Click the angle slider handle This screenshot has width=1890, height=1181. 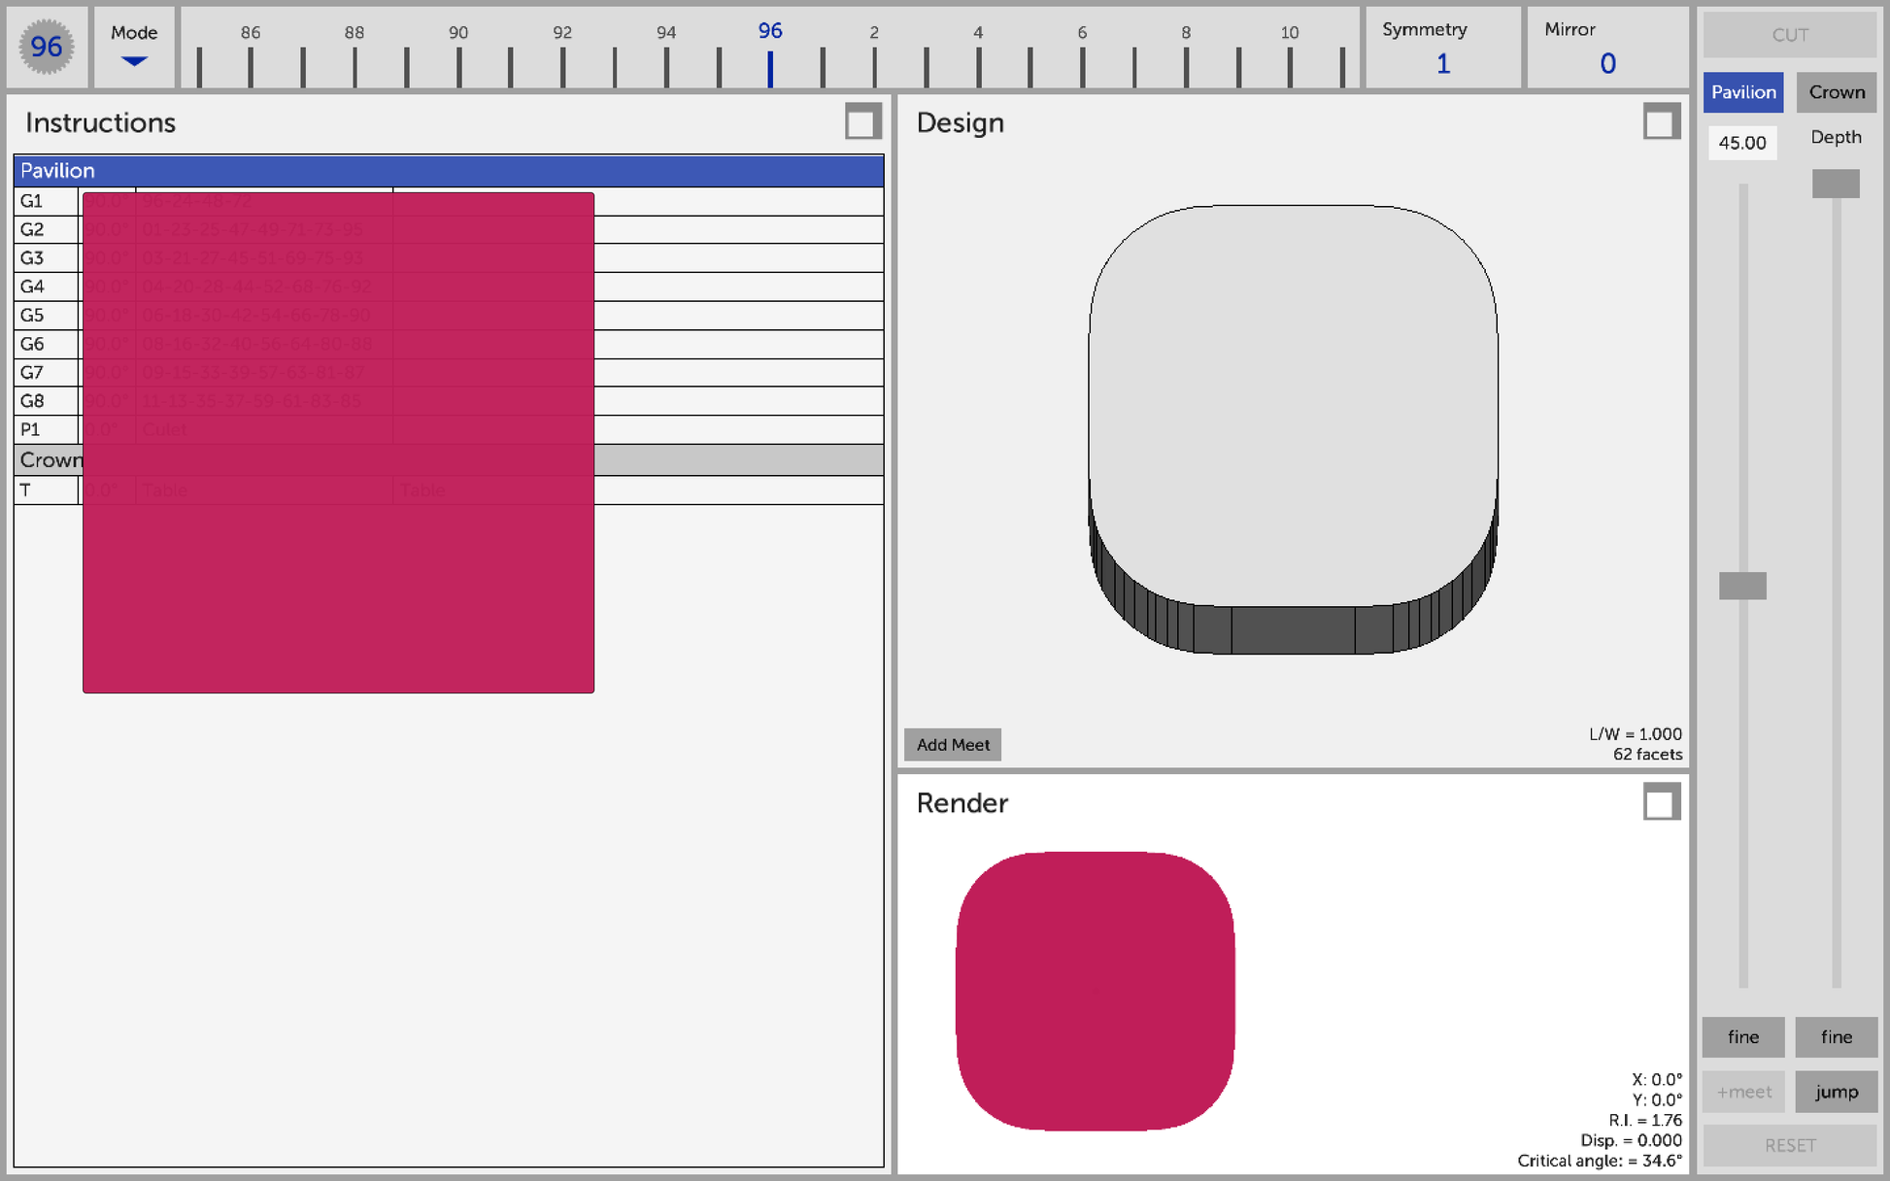click(x=1742, y=586)
